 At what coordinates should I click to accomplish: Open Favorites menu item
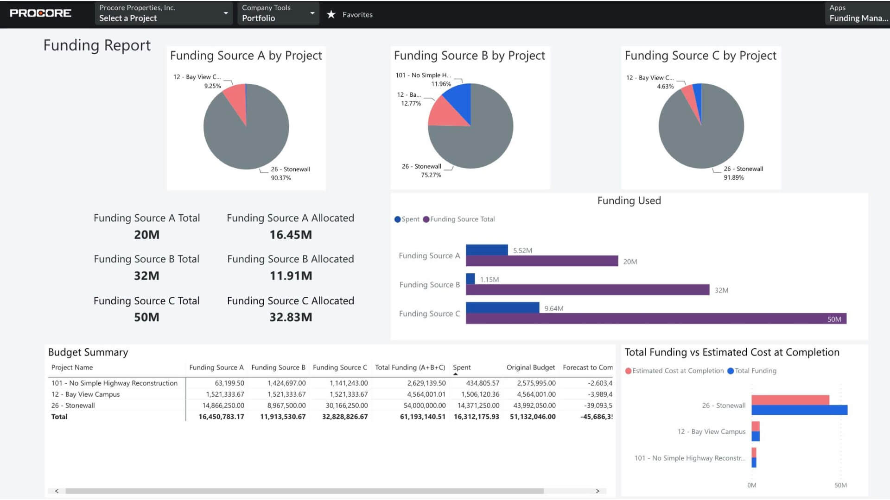[x=357, y=15]
